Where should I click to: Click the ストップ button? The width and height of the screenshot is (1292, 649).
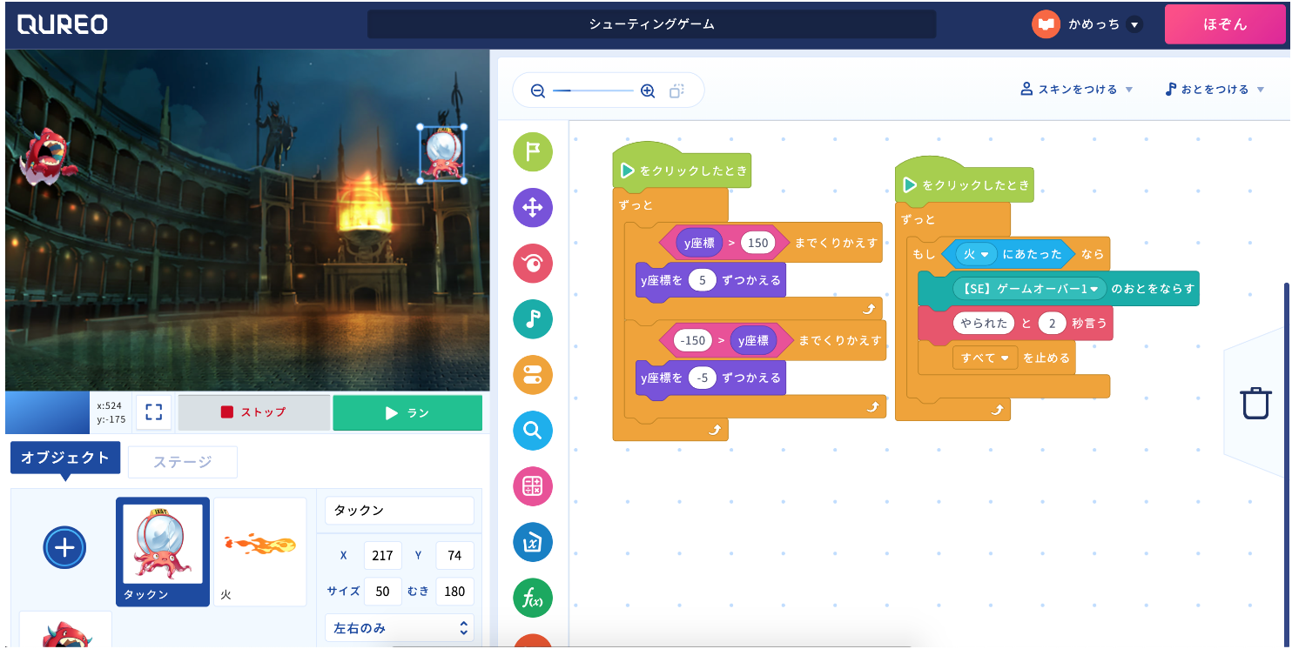pyautogui.click(x=254, y=412)
